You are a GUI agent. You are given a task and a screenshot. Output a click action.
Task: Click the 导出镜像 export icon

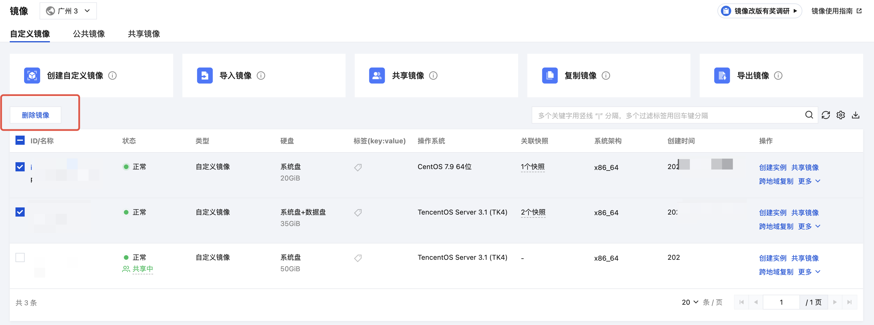pyautogui.click(x=722, y=76)
